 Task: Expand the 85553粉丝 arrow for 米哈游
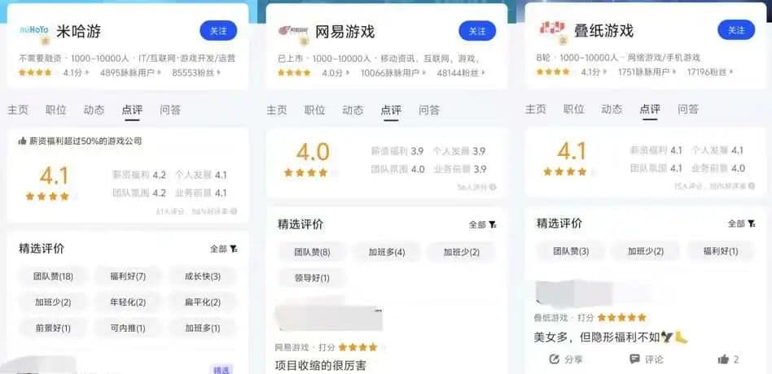(x=219, y=72)
